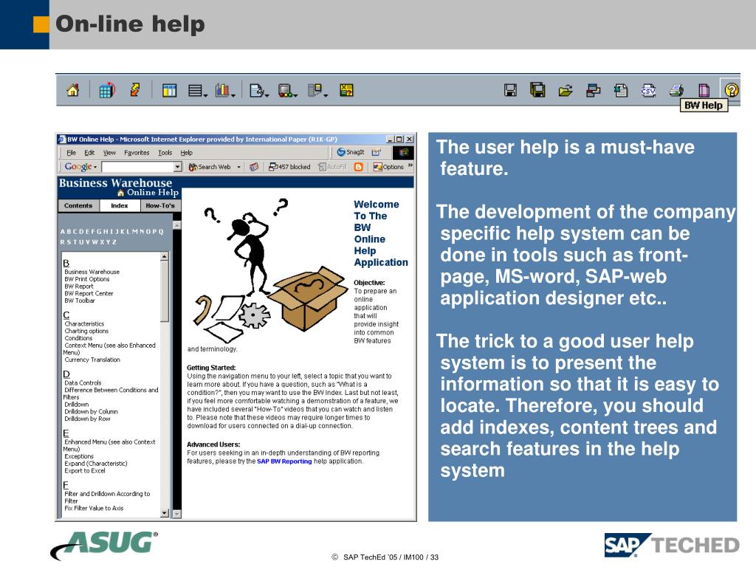Open the list rows layout icon dropdown arrow
Image resolution: width=756 pixels, height=567 pixels.
click(206, 95)
